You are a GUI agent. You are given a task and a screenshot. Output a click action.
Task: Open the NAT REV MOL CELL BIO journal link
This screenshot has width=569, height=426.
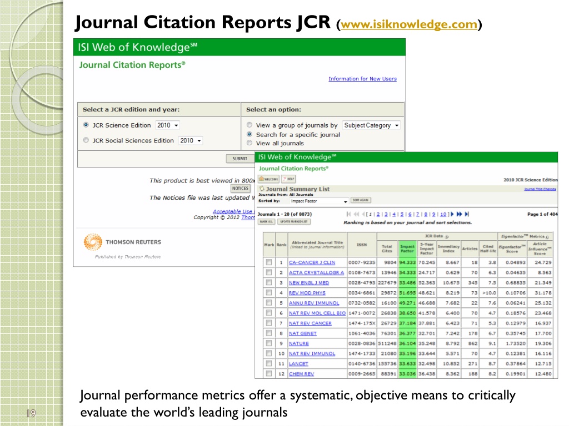[317, 313]
